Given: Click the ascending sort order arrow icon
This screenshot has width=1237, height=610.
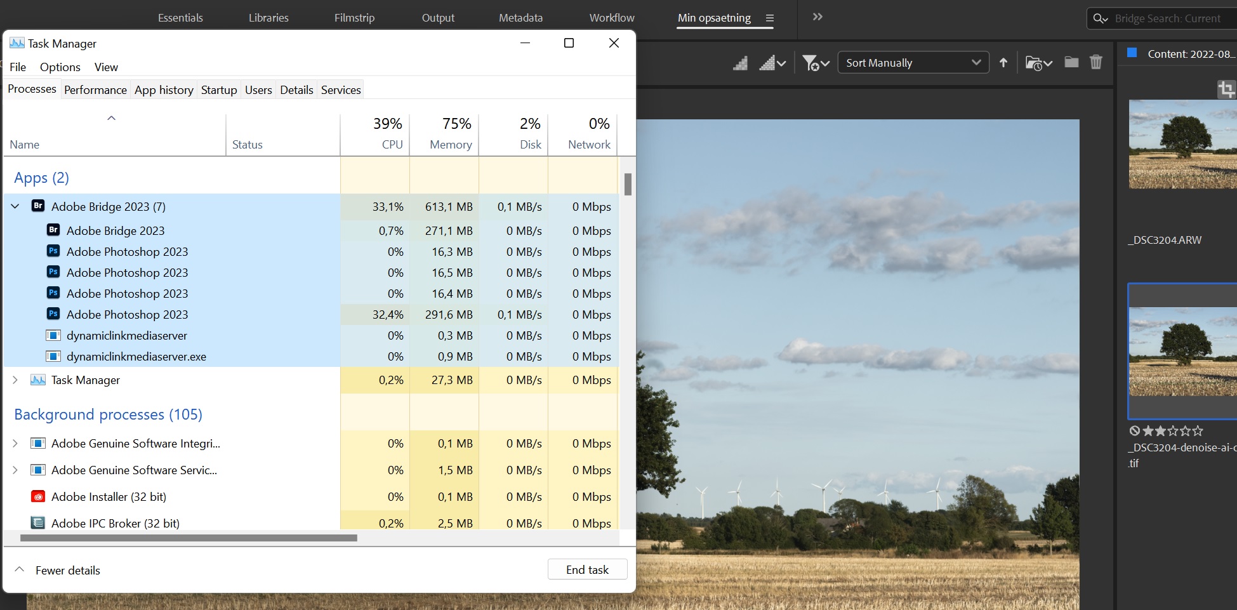Looking at the screenshot, I should click(1003, 62).
